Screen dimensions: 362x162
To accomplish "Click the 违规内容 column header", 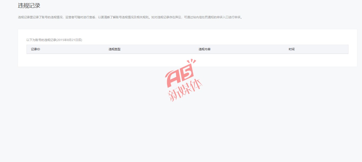I will click(x=204, y=49).
